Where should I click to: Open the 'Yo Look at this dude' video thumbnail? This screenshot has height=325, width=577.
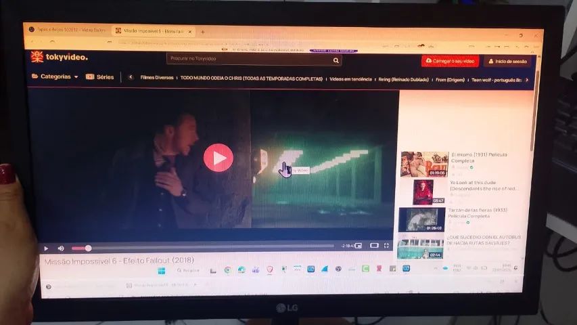coord(423,192)
